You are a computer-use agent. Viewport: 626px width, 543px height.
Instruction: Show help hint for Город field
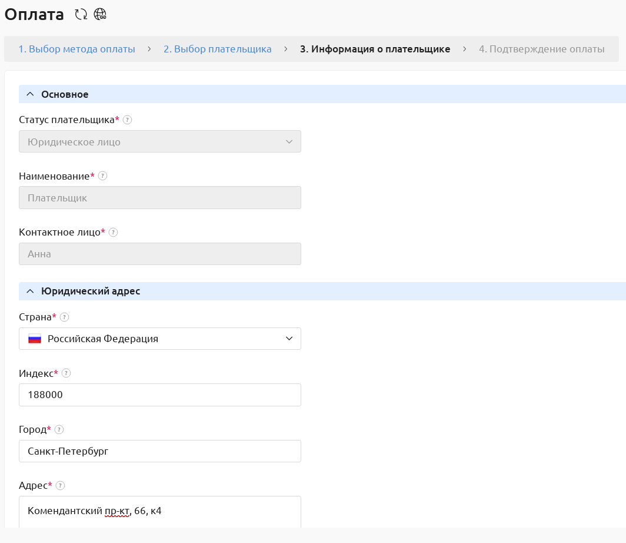(x=59, y=430)
